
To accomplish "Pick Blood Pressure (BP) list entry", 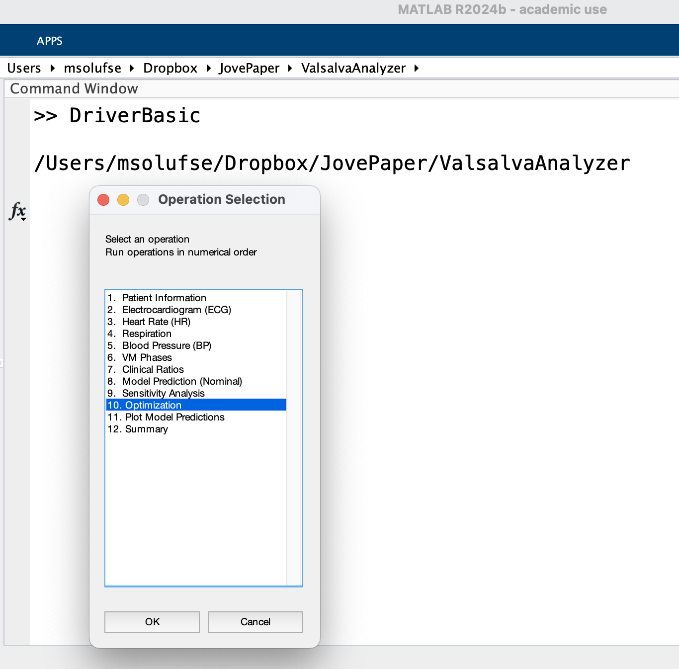I will click(167, 345).
